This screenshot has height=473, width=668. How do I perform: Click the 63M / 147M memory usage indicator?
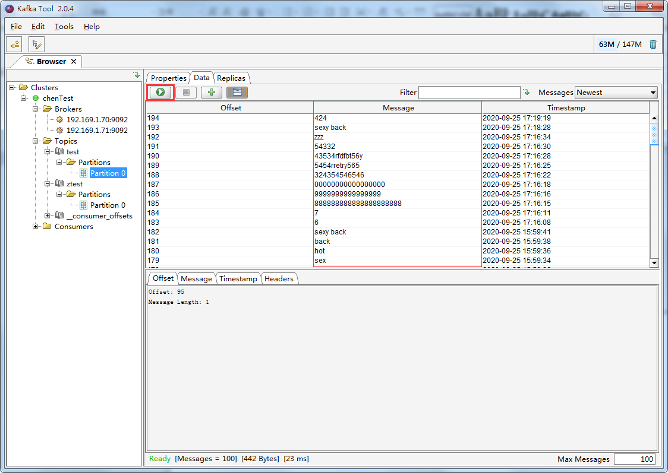click(x=620, y=45)
